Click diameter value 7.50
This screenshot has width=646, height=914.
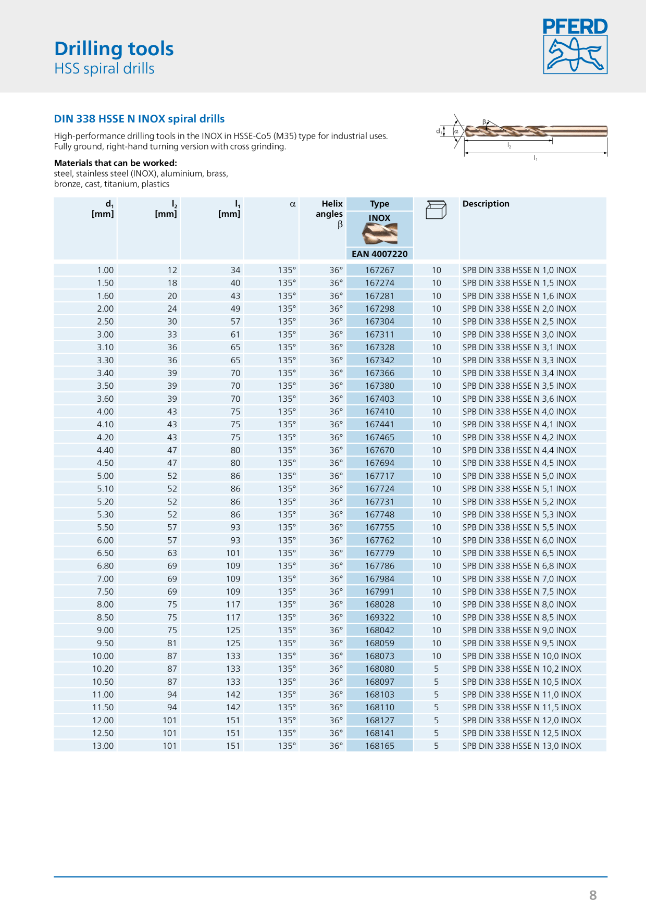click(x=105, y=591)
